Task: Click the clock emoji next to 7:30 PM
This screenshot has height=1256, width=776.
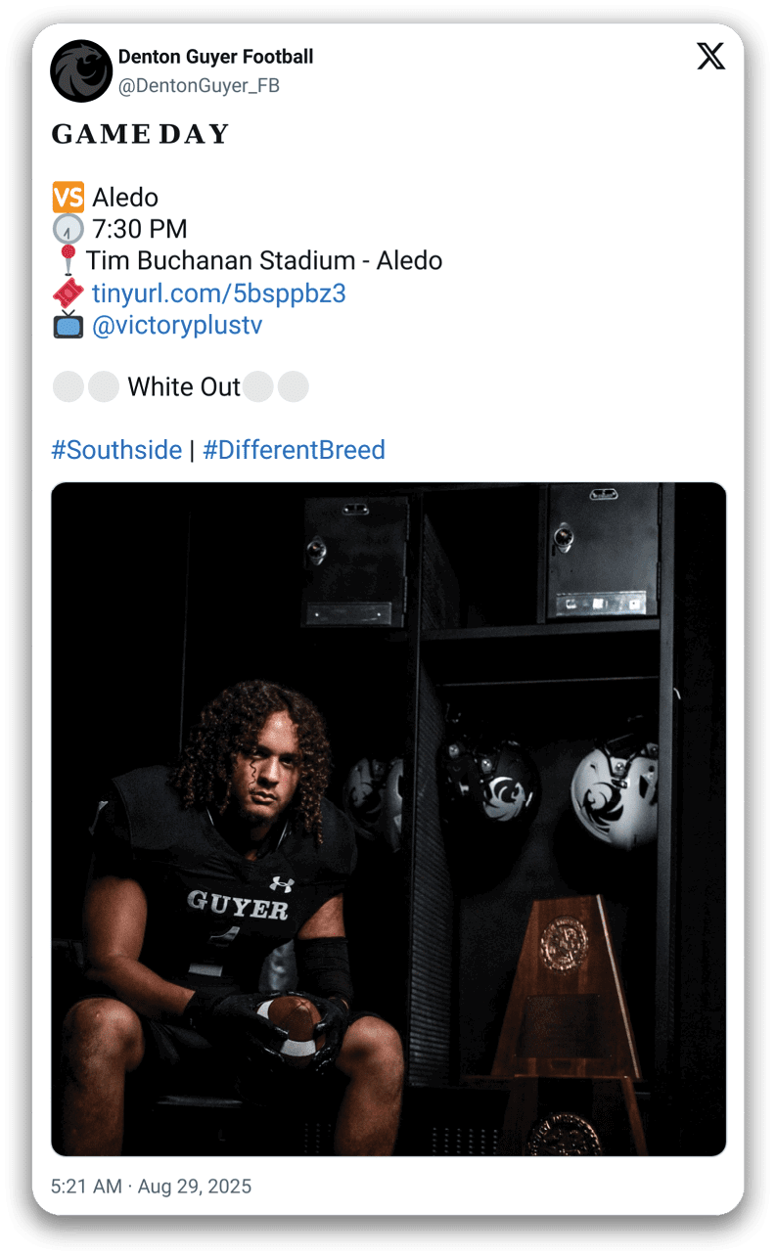Action: tap(68, 230)
